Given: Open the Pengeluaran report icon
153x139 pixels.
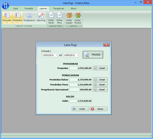Looking at the screenshot, I should tap(29, 15).
